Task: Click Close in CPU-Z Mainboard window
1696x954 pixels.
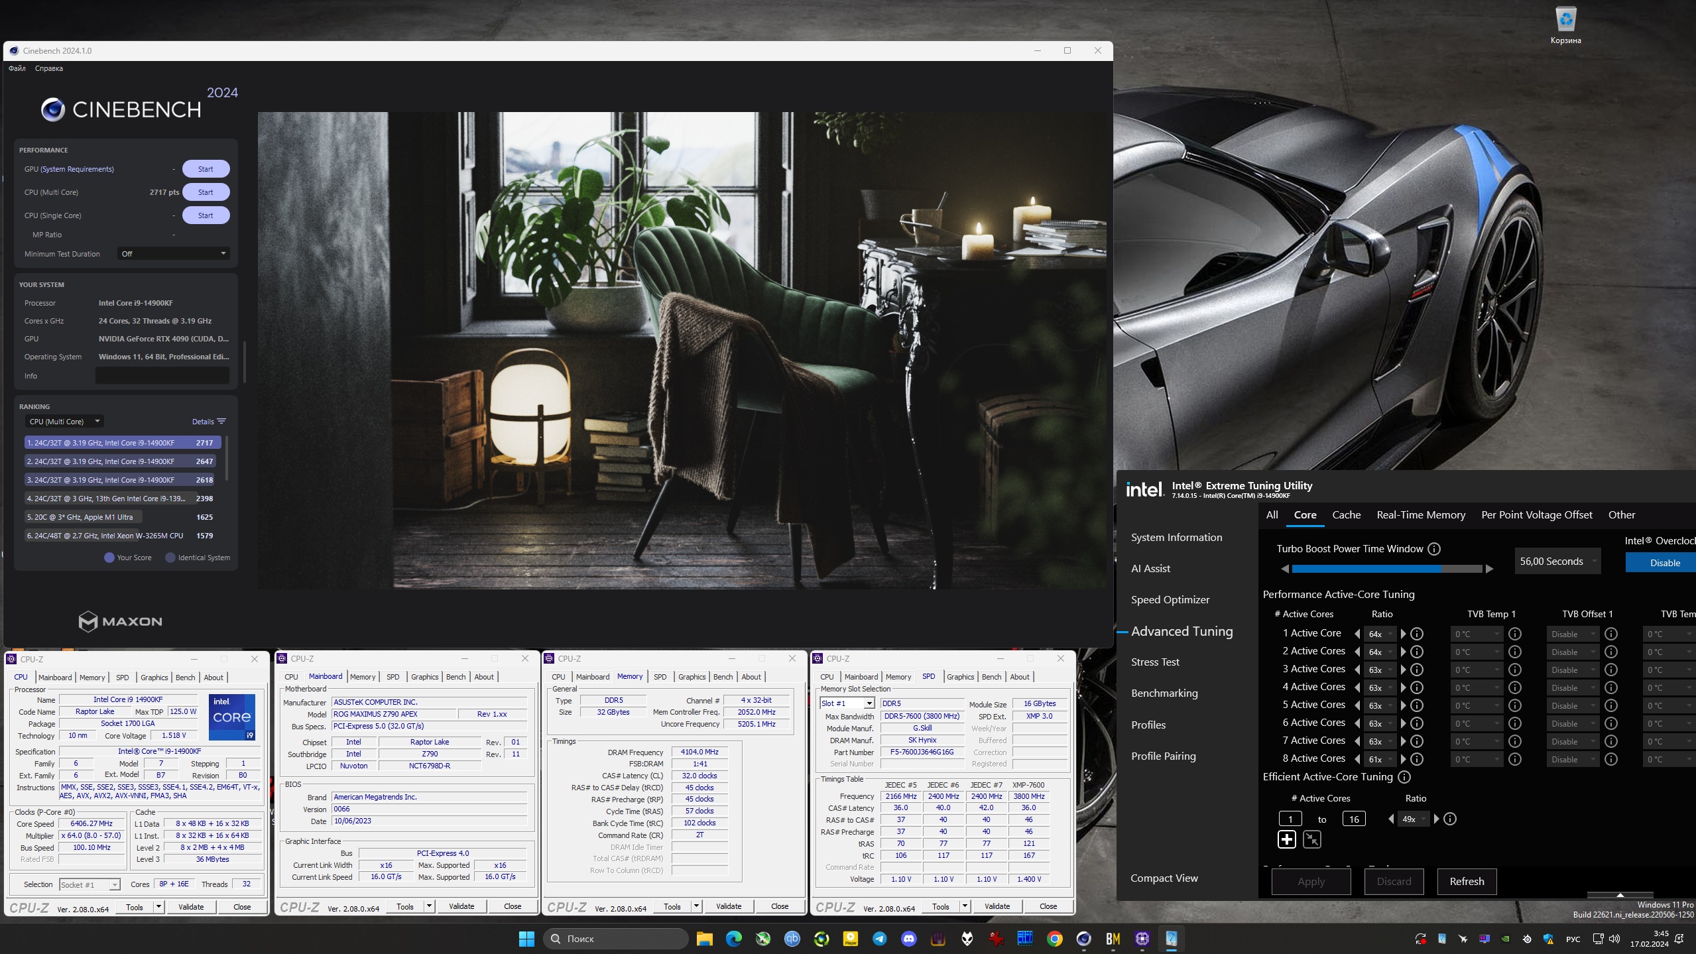Action: pyautogui.click(x=513, y=906)
